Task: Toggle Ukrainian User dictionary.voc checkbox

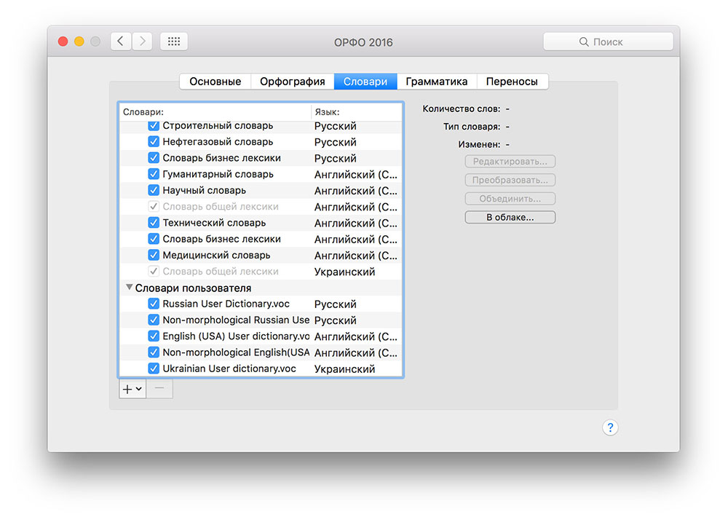Action: 153,368
